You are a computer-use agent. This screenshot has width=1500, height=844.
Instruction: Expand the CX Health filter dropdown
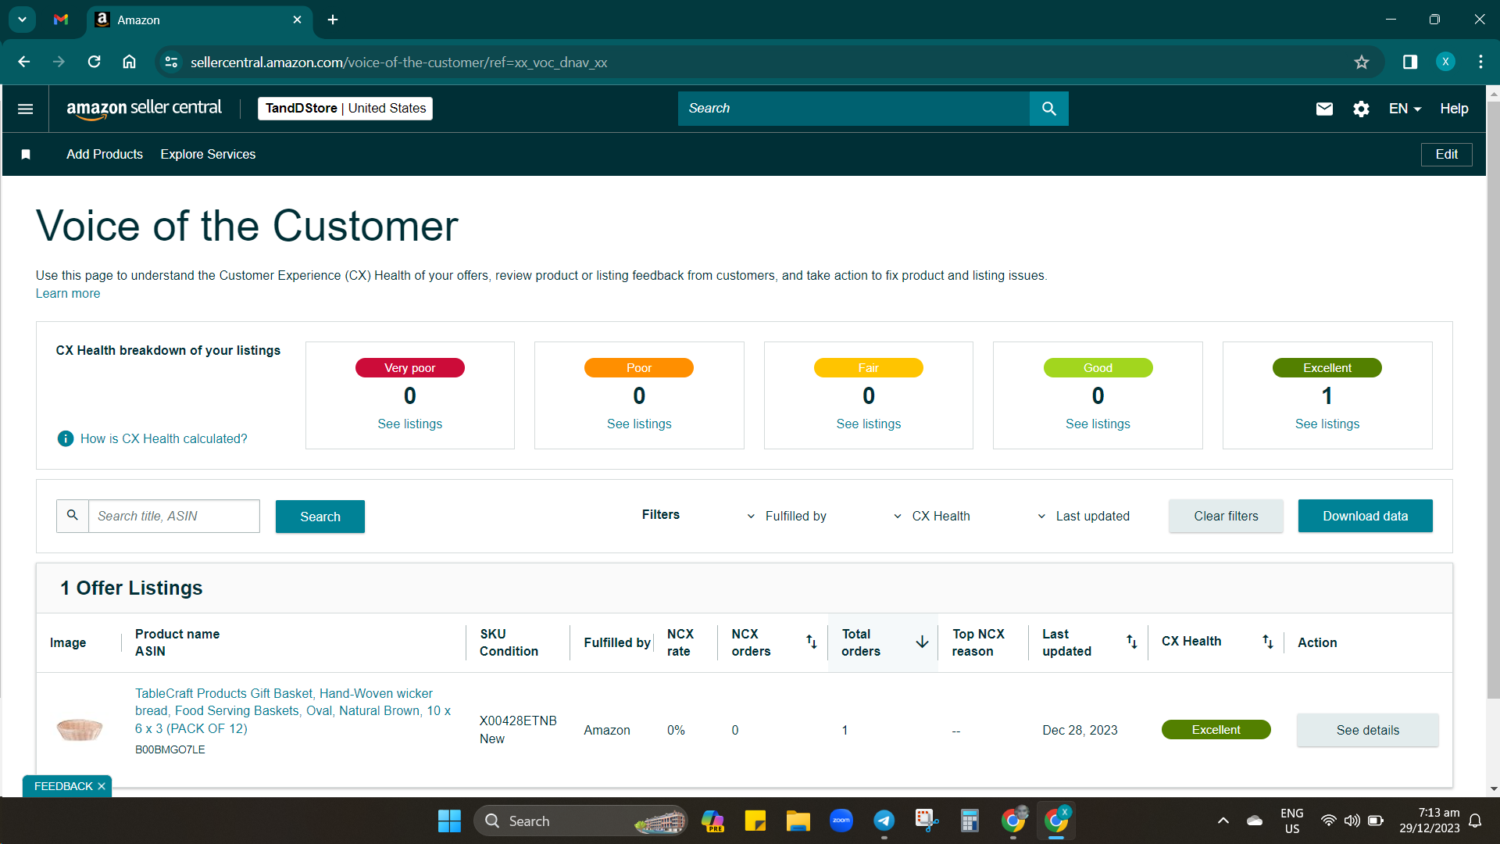click(x=931, y=517)
